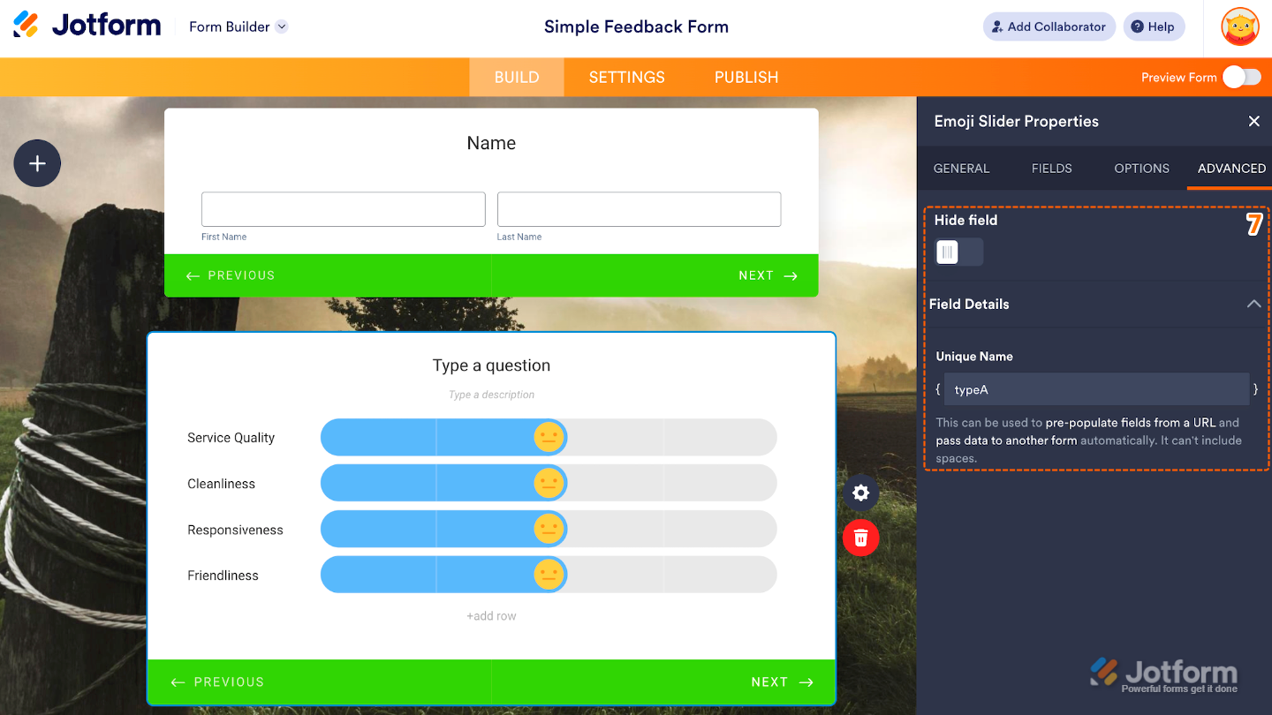Viewport: 1272px width, 715px height.
Task: Open the pre-populate fields from a URL link
Action: [x=1131, y=423]
